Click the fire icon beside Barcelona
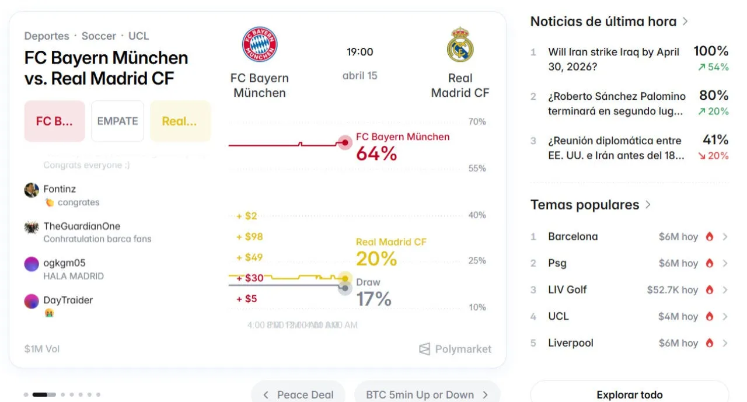747x402 pixels. point(710,237)
